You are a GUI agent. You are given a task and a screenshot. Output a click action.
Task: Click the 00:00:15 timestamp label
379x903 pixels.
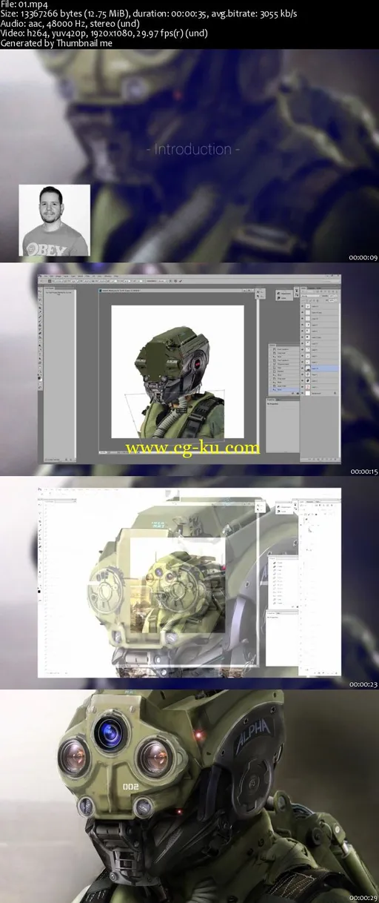363,472
